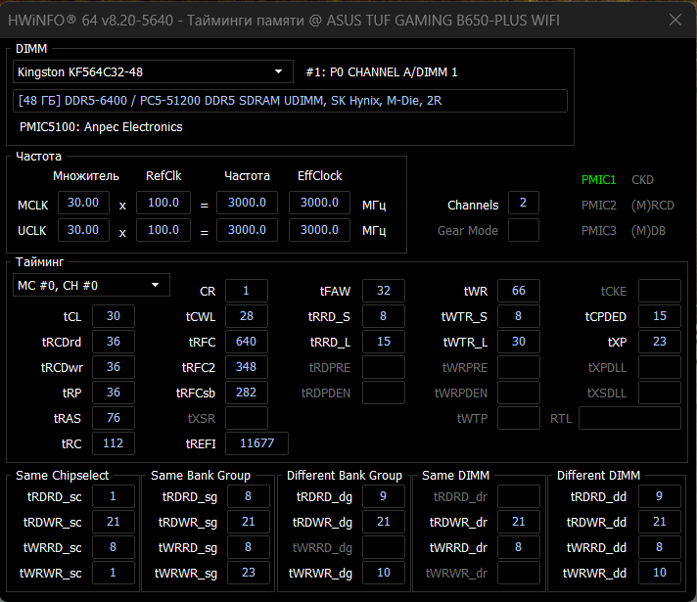Click the tRP value 36
The height and width of the screenshot is (602, 697).
pyautogui.click(x=114, y=393)
